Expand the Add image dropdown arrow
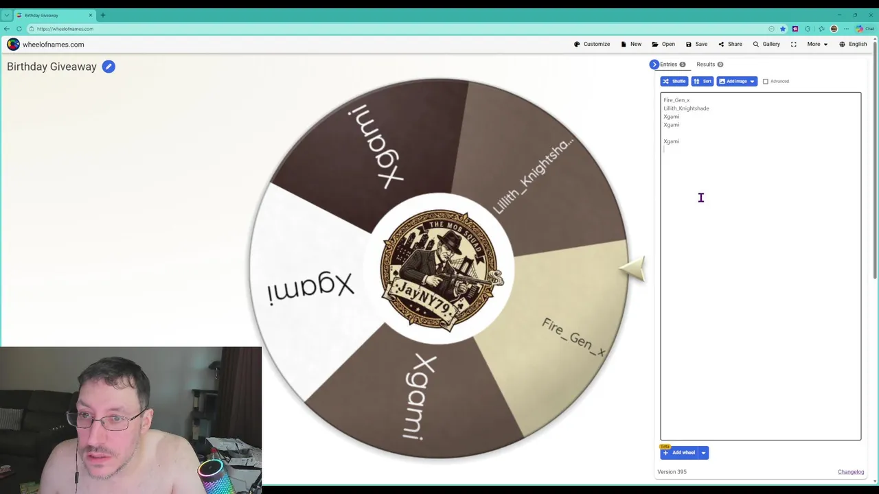This screenshot has width=879, height=494. coord(753,81)
